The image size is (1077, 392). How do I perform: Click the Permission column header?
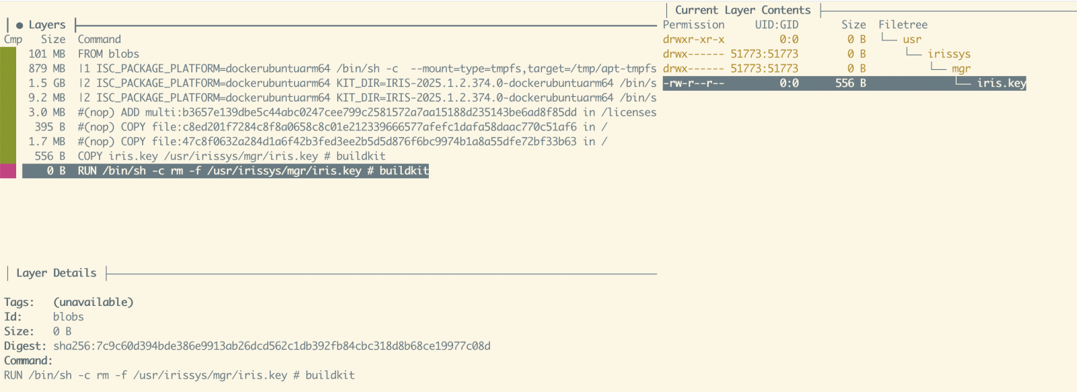[x=693, y=25]
